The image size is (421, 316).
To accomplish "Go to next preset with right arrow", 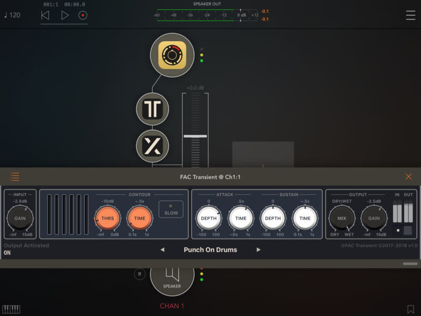I will coord(258,250).
